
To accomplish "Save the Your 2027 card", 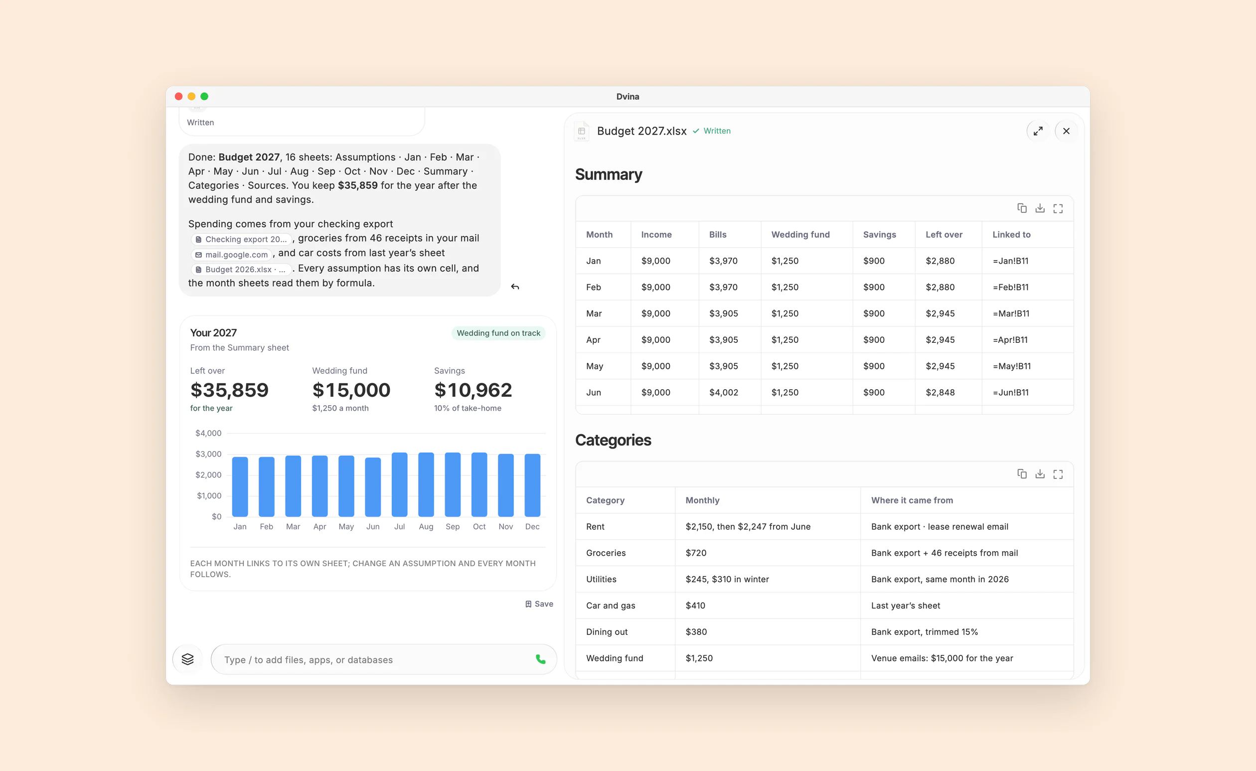I will 539,604.
